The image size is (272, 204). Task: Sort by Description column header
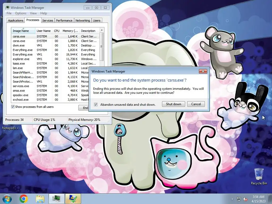coord(89,31)
